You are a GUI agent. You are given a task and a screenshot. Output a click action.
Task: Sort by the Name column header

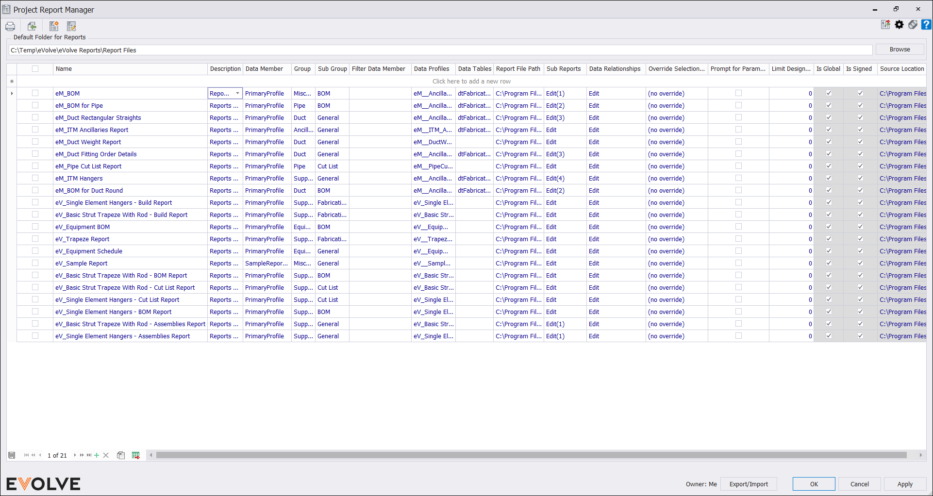click(130, 69)
